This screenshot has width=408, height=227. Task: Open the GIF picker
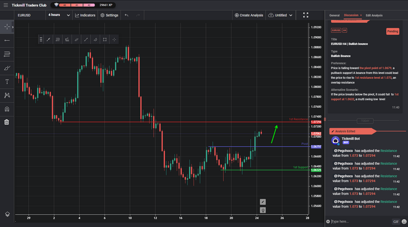tap(396, 222)
